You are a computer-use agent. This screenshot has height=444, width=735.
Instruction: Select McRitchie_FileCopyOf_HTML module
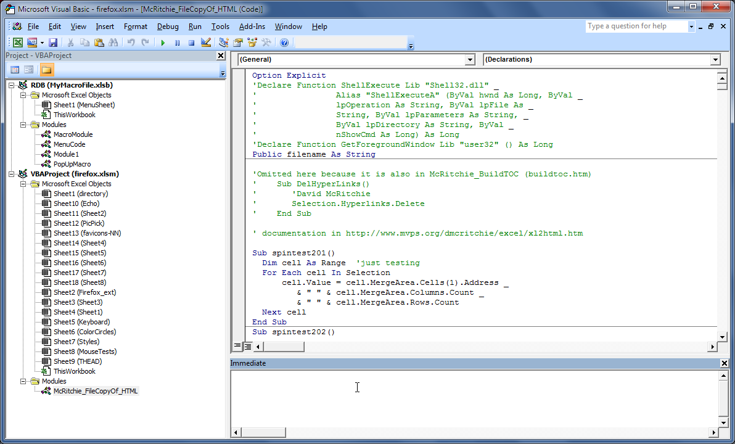(96, 391)
